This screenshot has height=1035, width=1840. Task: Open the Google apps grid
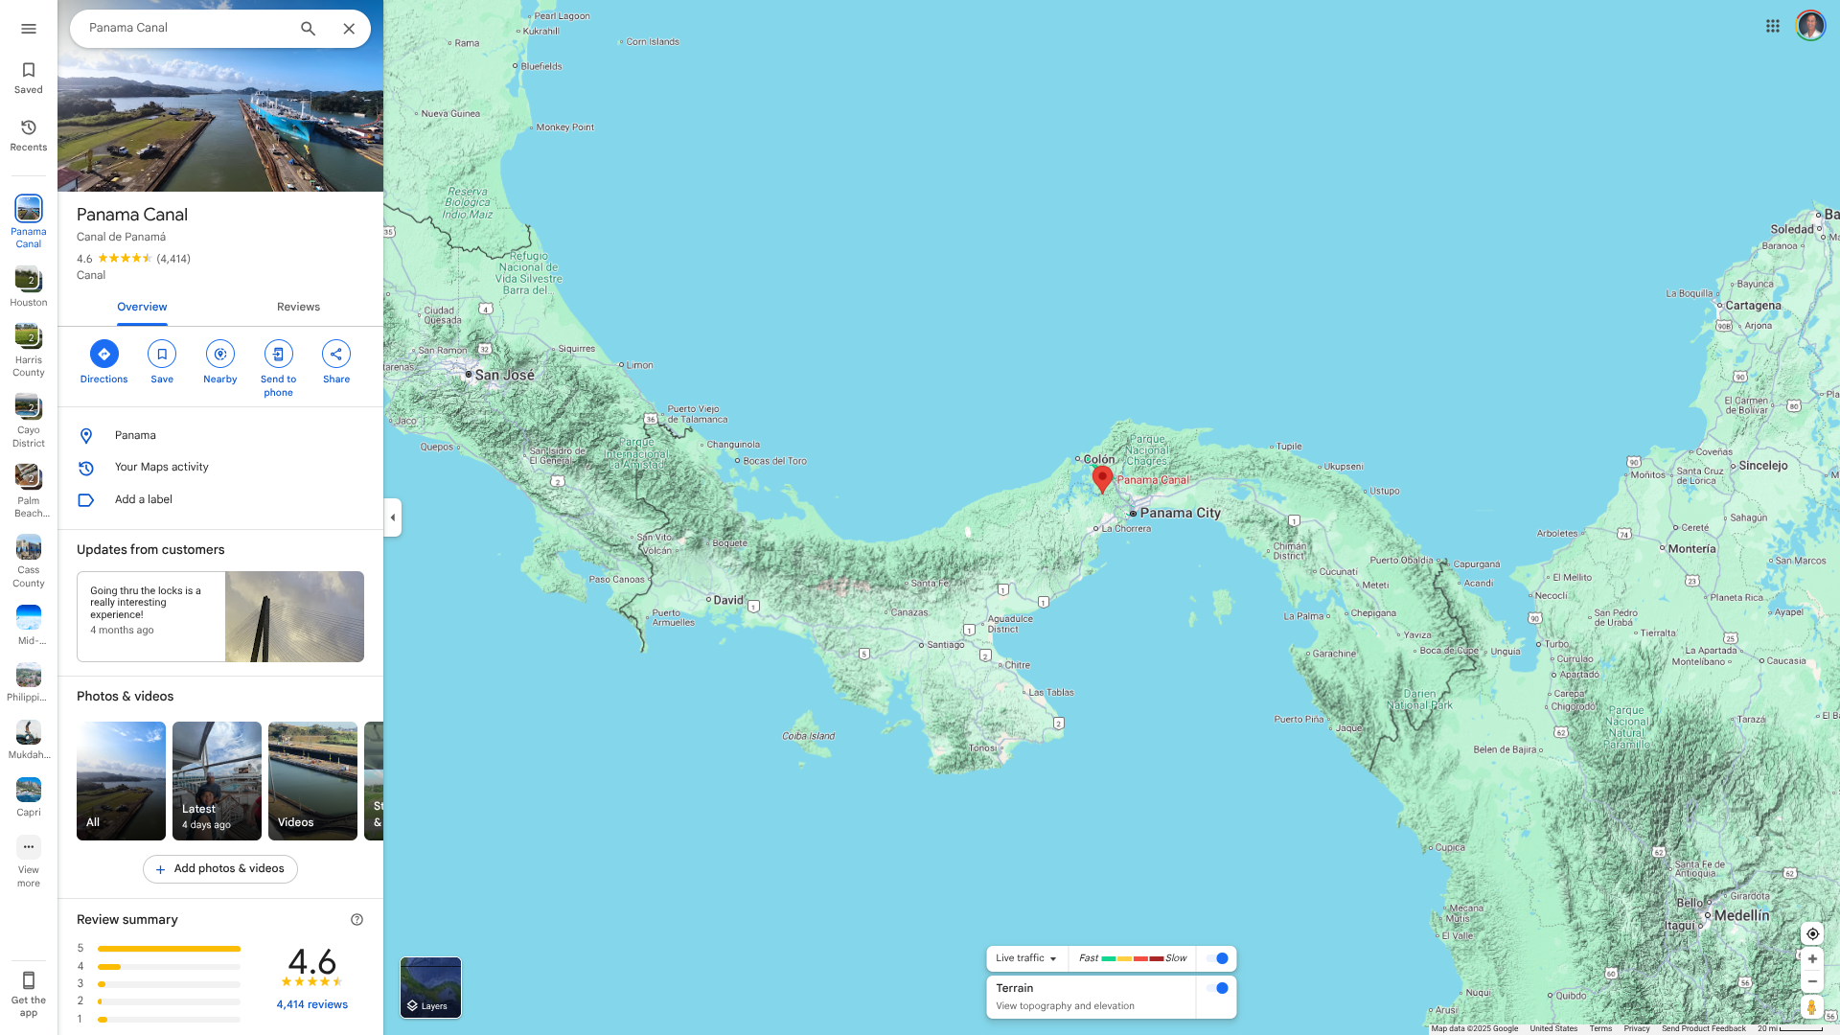pos(1772,26)
